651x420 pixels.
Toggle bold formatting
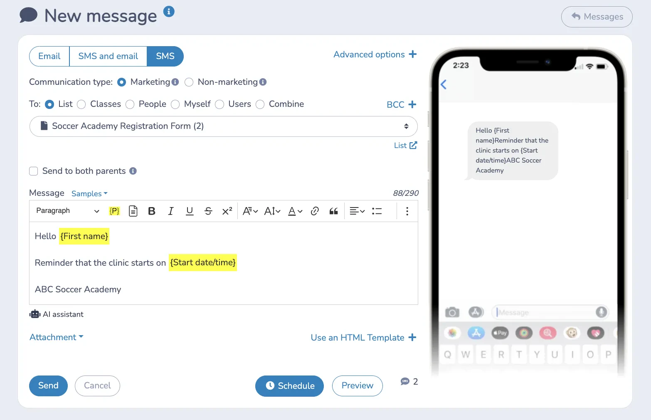152,211
